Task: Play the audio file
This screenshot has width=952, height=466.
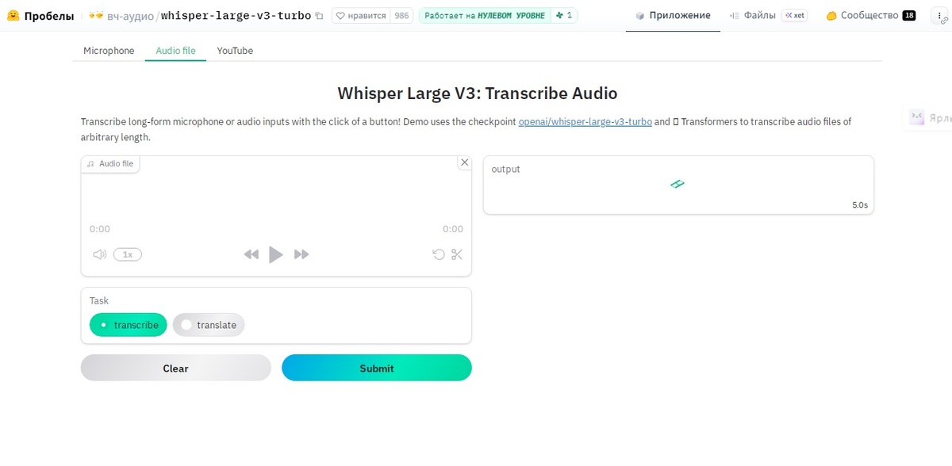Action: (x=276, y=254)
